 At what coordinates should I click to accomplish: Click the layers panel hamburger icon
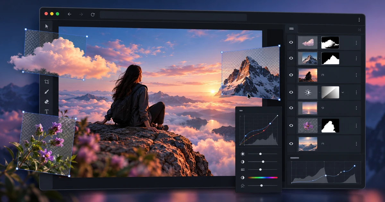tap(291, 29)
